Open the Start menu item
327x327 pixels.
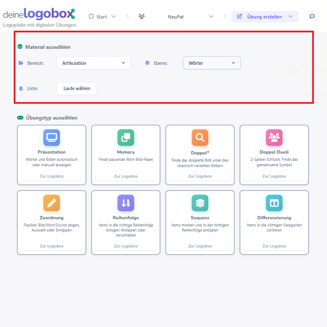[102, 16]
